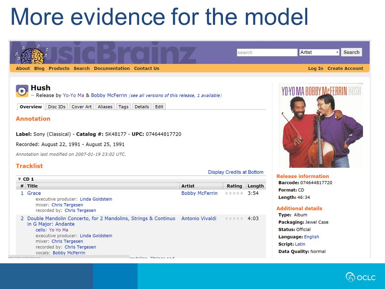Click Linda Goldstein under the Grace track

tap(96, 199)
